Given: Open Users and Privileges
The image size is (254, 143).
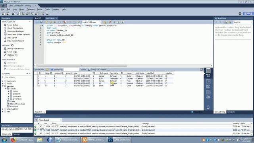Looking at the screenshot, I should click(15, 31).
